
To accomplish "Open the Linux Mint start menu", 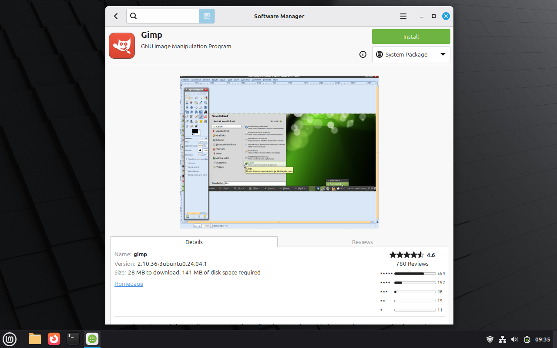I will [10, 339].
